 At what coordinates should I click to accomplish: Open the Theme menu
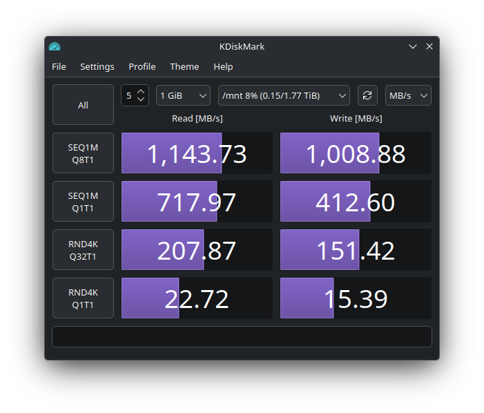[184, 67]
